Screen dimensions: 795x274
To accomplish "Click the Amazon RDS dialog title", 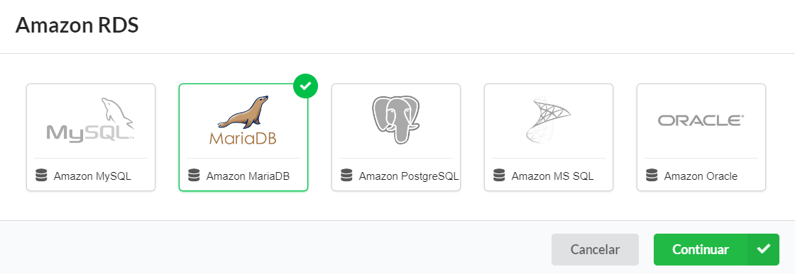I will [x=77, y=25].
